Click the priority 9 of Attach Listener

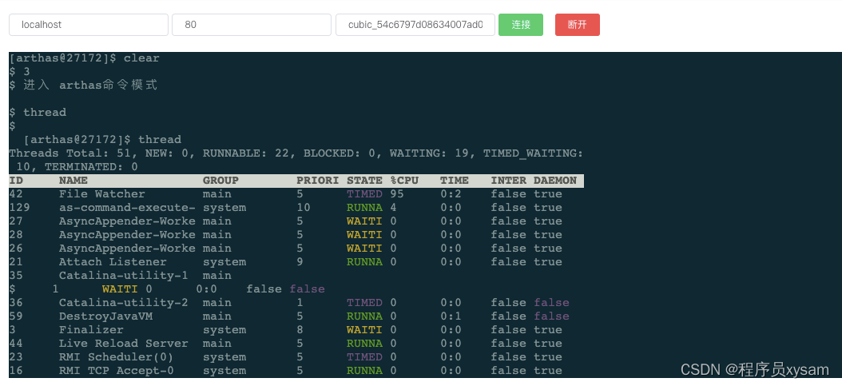click(x=300, y=262)
